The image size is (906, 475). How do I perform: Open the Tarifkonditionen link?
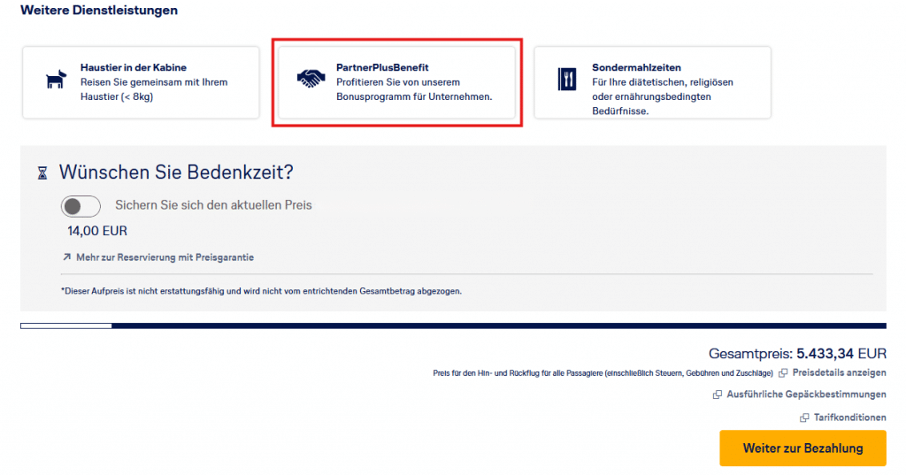(849, 418)
